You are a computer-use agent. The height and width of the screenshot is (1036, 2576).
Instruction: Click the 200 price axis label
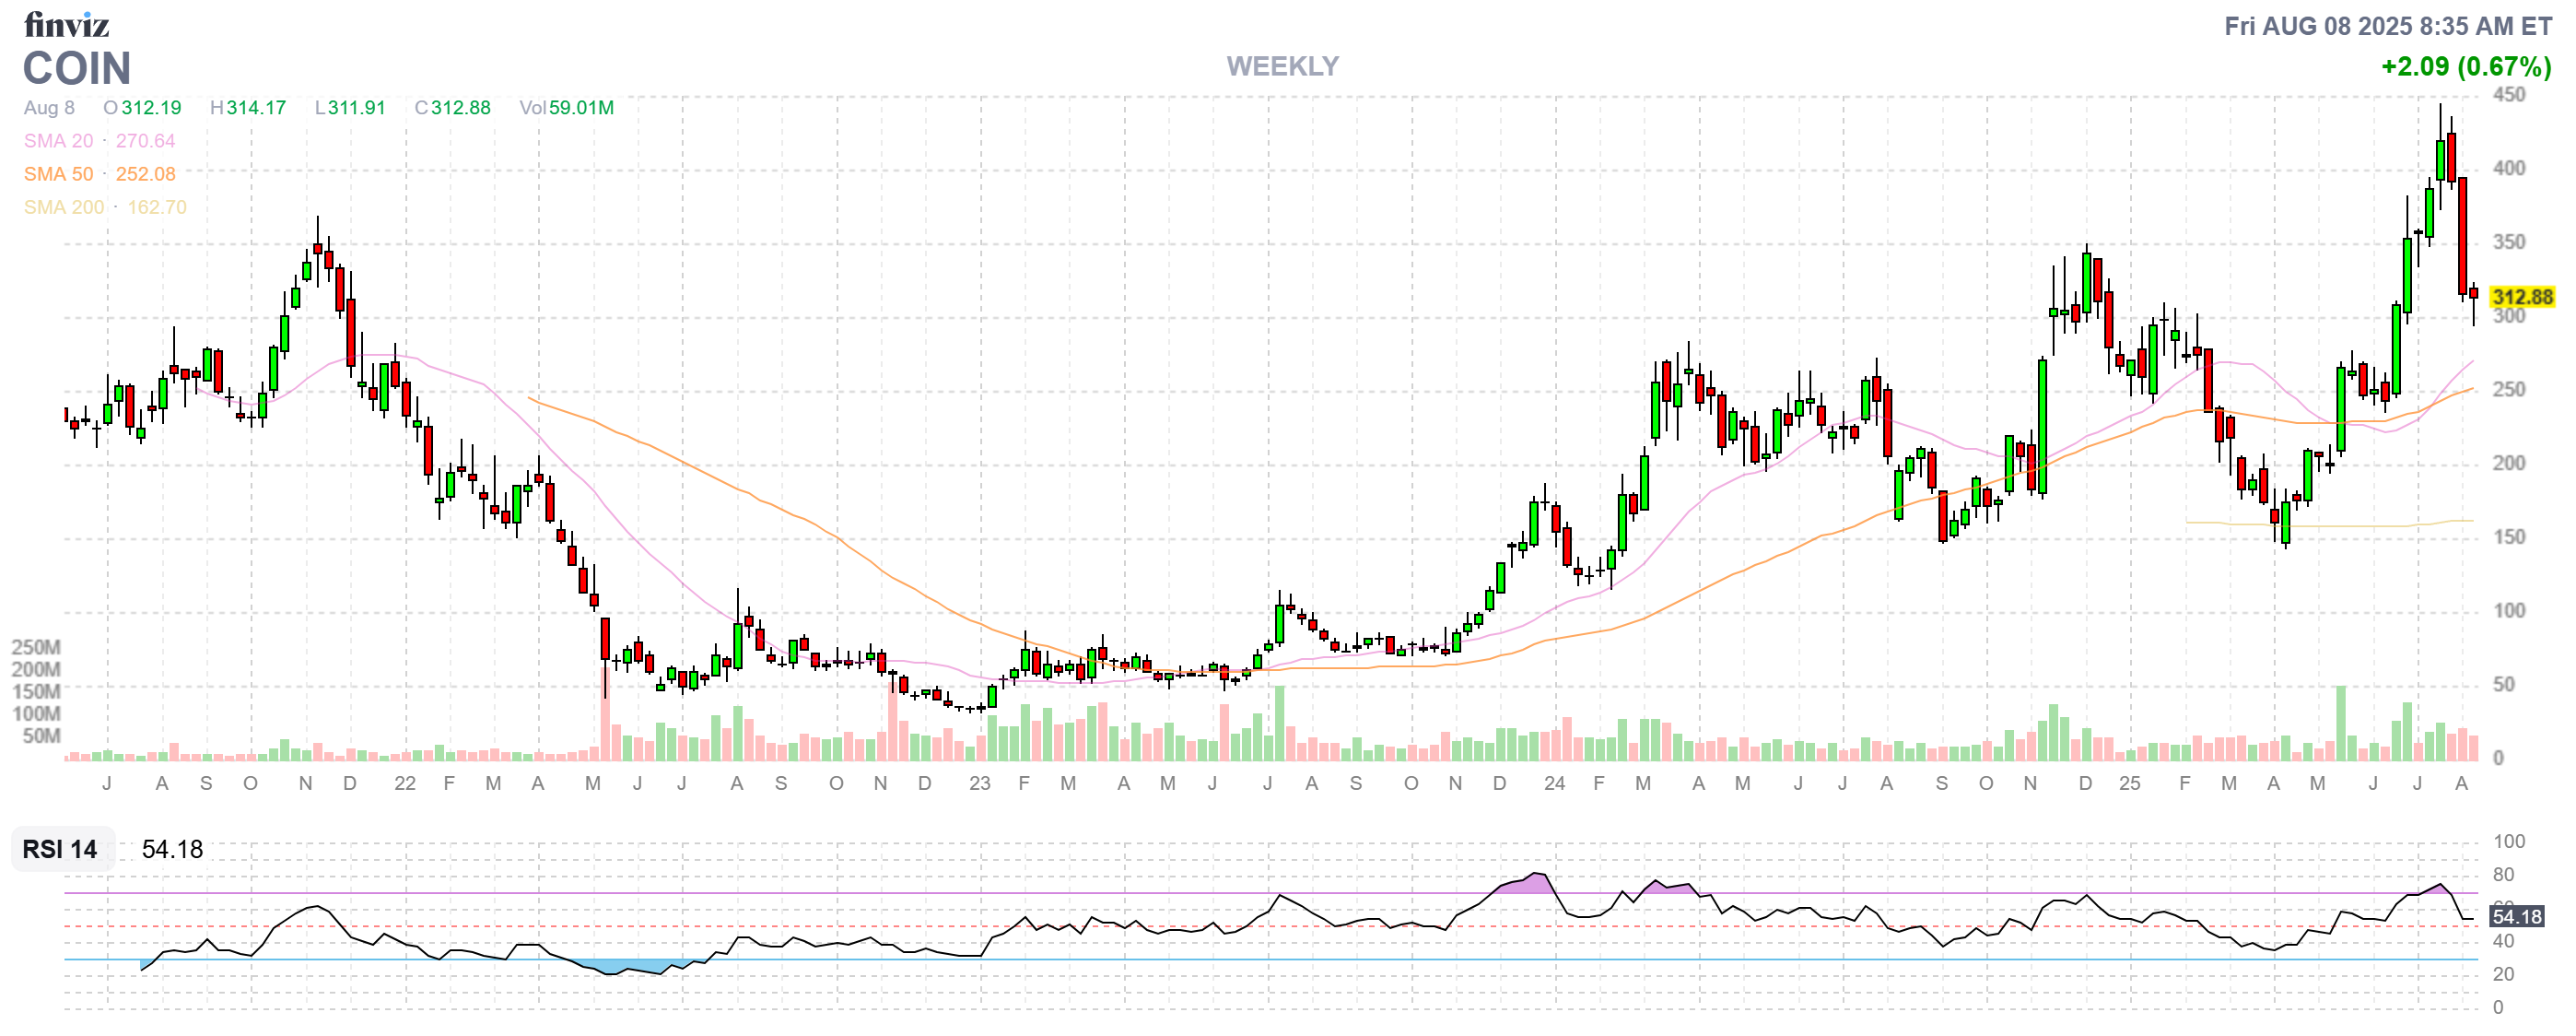(x=2509, y=463)
